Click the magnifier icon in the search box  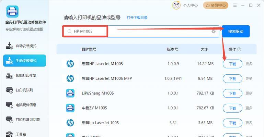70,32
